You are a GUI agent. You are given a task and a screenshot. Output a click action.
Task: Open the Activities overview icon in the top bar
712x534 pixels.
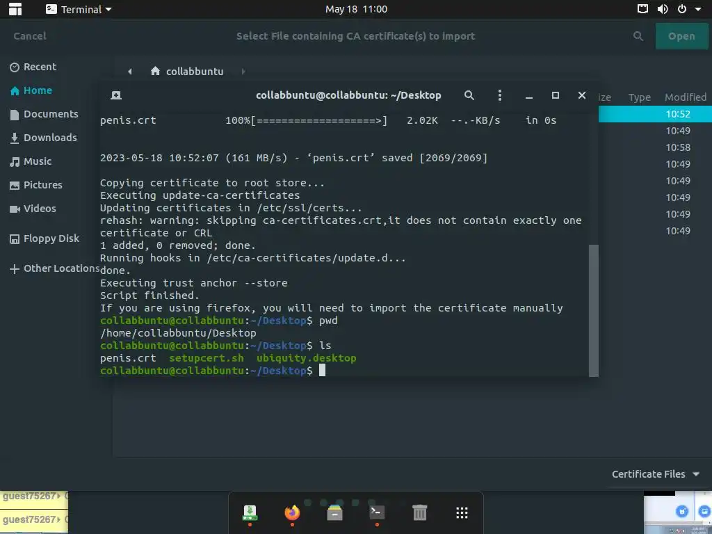click(15, 9)
